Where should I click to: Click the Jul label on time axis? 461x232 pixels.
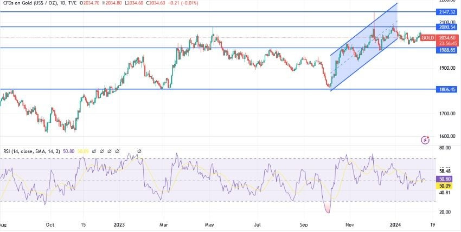coord(257,224)
